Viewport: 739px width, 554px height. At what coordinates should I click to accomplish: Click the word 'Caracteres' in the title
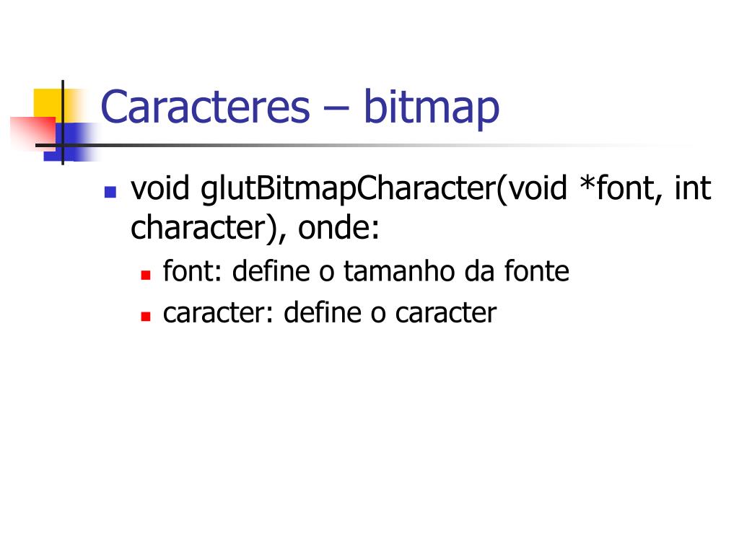point(206,107)
